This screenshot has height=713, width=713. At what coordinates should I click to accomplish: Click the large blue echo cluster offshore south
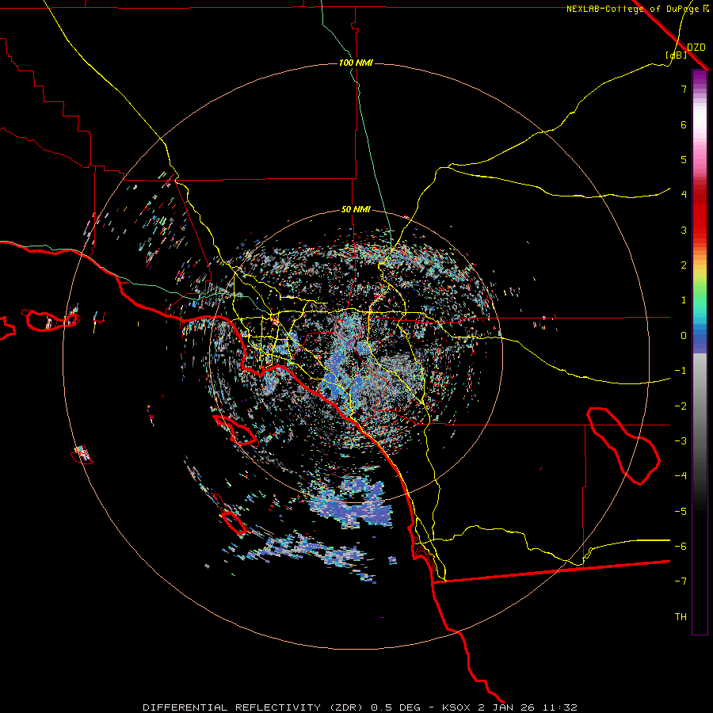353,502
